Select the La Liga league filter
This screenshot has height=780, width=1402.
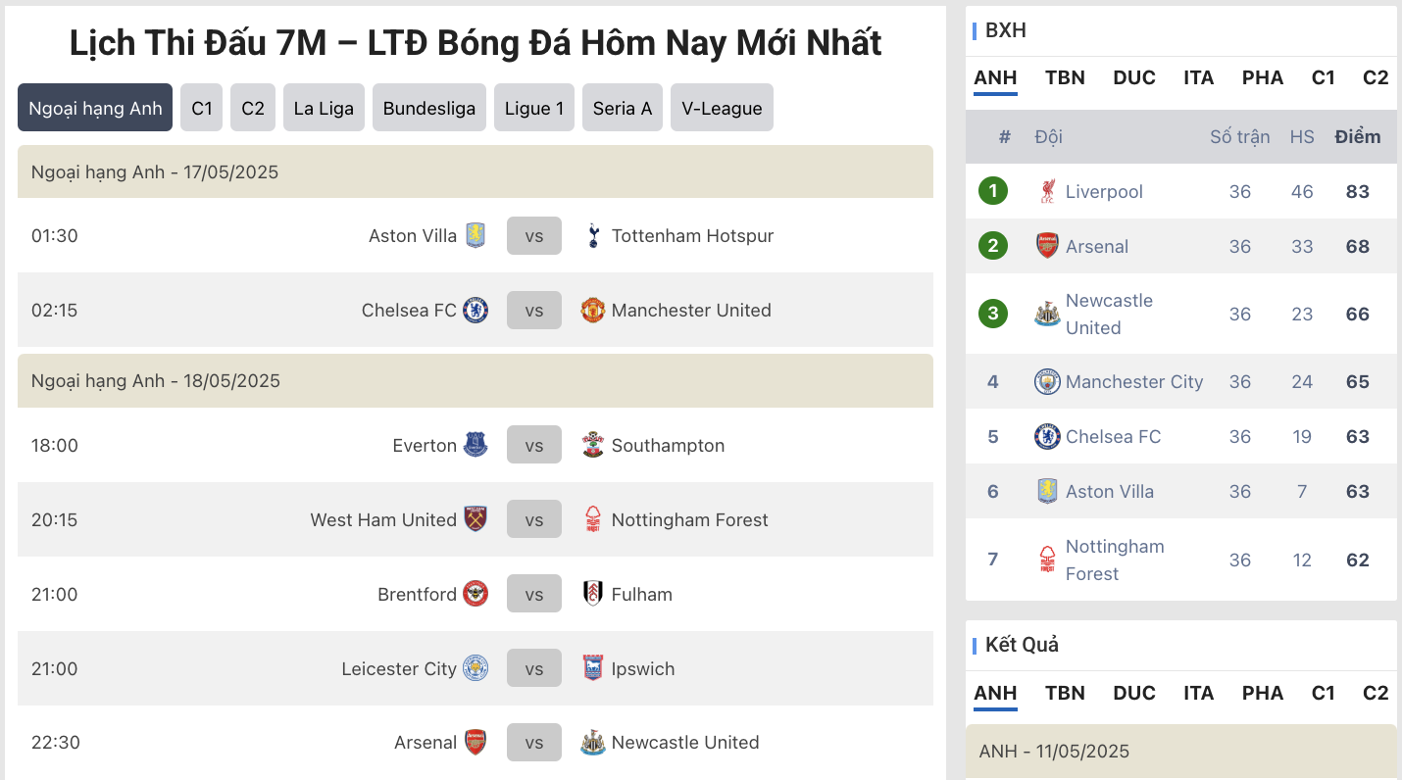coord(324,108)
